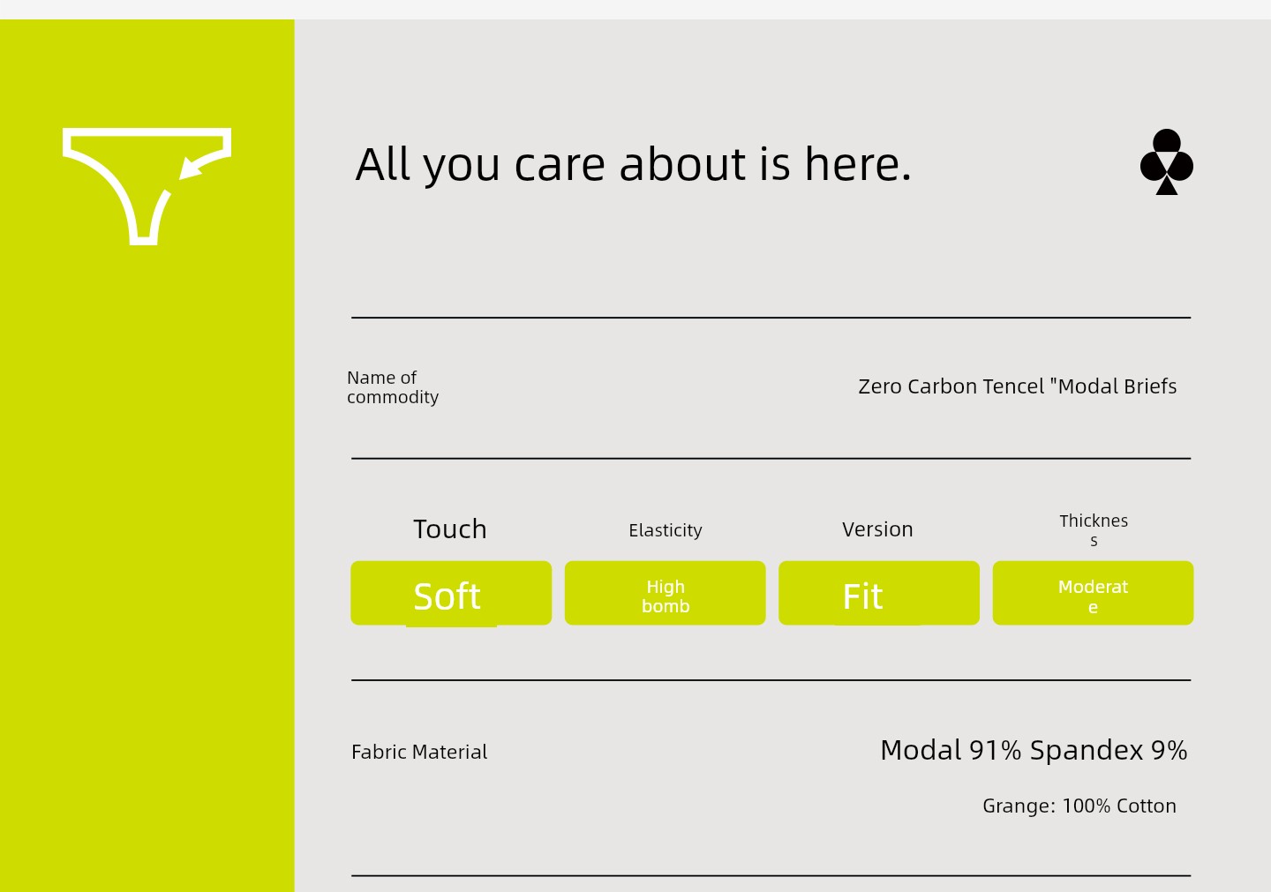This screenshot has width=1271, height=892.
Task: Click the Touch column heading
Action: click(x=450, y=529)
